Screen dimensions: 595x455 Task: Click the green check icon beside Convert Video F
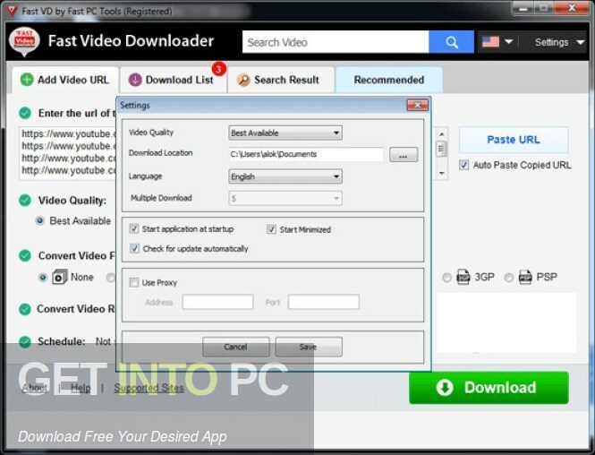click(25, 255)
